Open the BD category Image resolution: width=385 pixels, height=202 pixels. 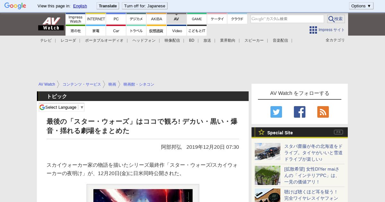[x=192, y=40]
